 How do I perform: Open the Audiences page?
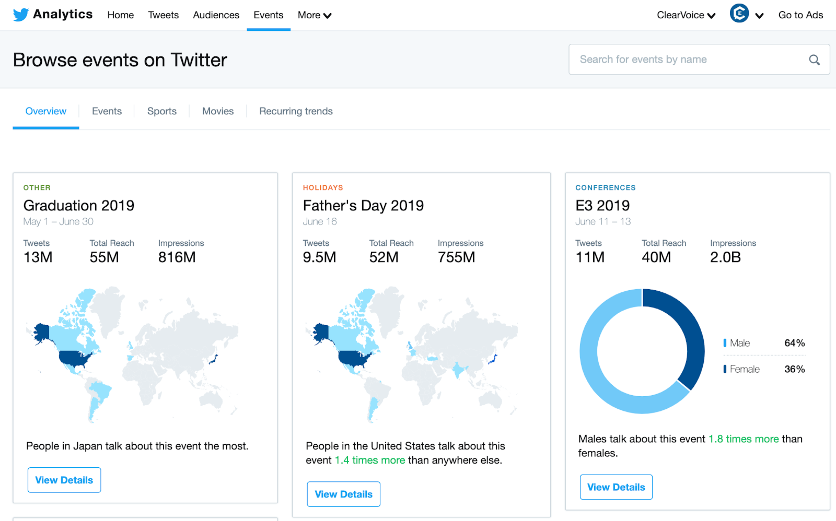coord(216,15)
